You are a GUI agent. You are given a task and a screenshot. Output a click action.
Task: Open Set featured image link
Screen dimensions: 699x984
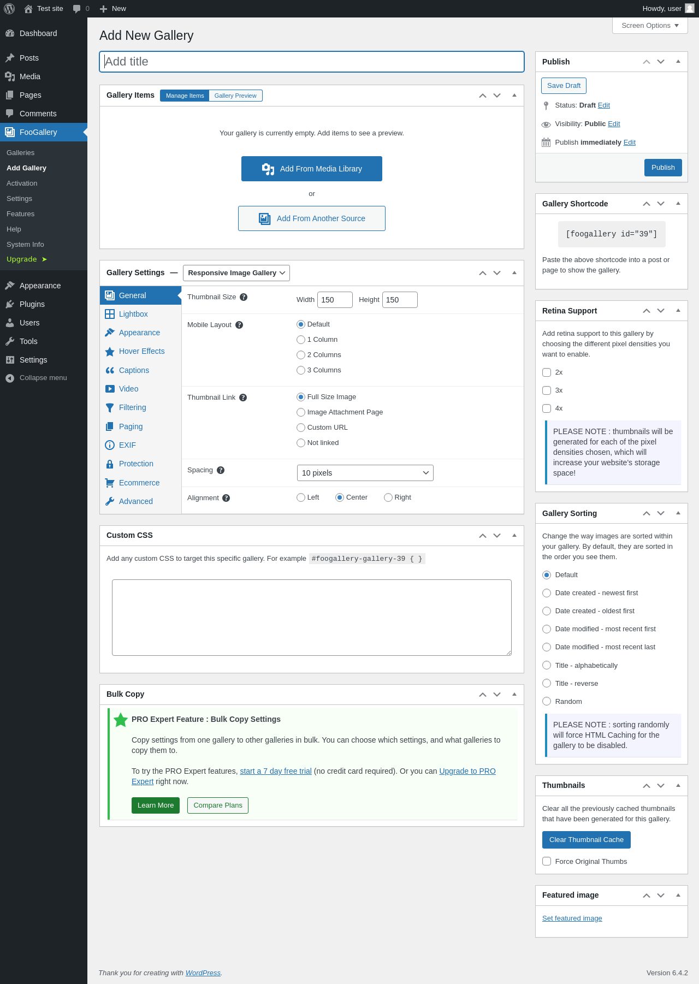click(x=572, y=918)
